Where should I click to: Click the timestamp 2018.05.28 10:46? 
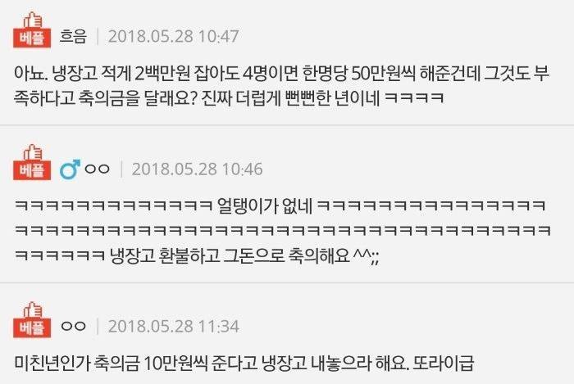[198, 169]
